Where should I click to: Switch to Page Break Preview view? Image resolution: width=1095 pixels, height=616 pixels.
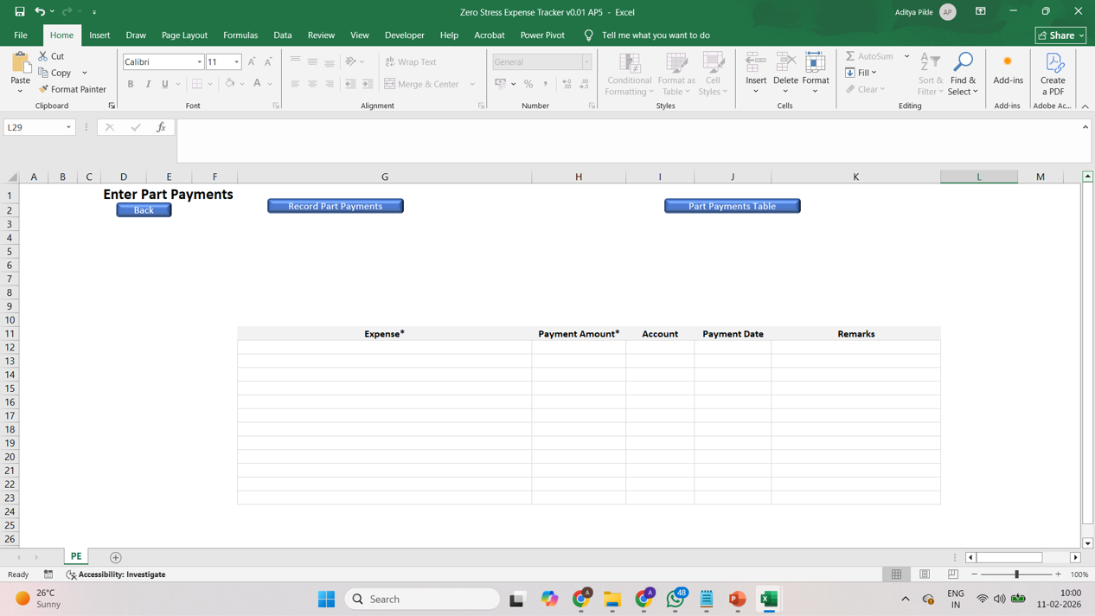(x=952, y=574)
